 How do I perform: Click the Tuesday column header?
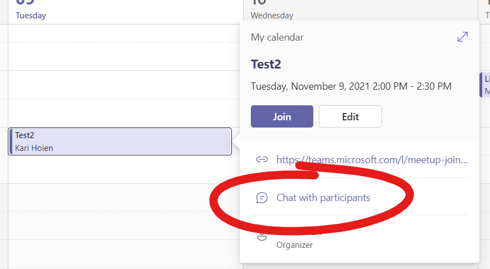31,15
